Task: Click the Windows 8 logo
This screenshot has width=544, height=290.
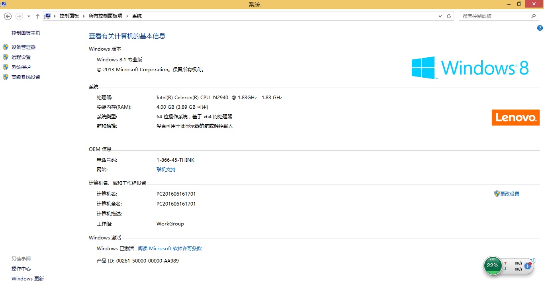Action: 470,68
